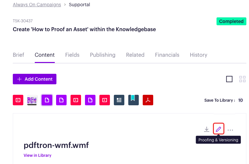Viewport: 249px width, 164px height.
Task: Switch to grid view layout
Action: pos(242,79)
